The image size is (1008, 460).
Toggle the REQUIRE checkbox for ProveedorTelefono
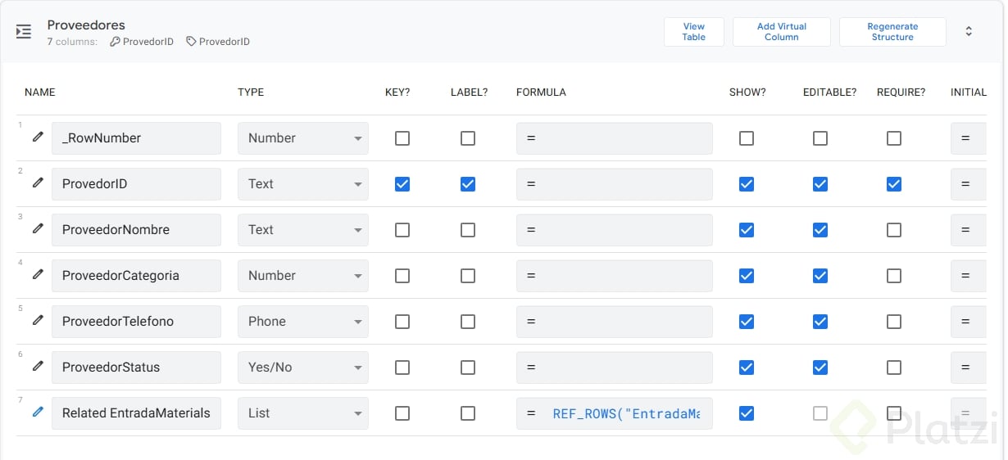[x=894, y=322]
